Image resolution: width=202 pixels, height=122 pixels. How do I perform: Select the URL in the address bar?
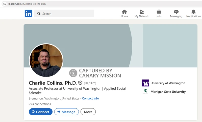tap(27, 4)
